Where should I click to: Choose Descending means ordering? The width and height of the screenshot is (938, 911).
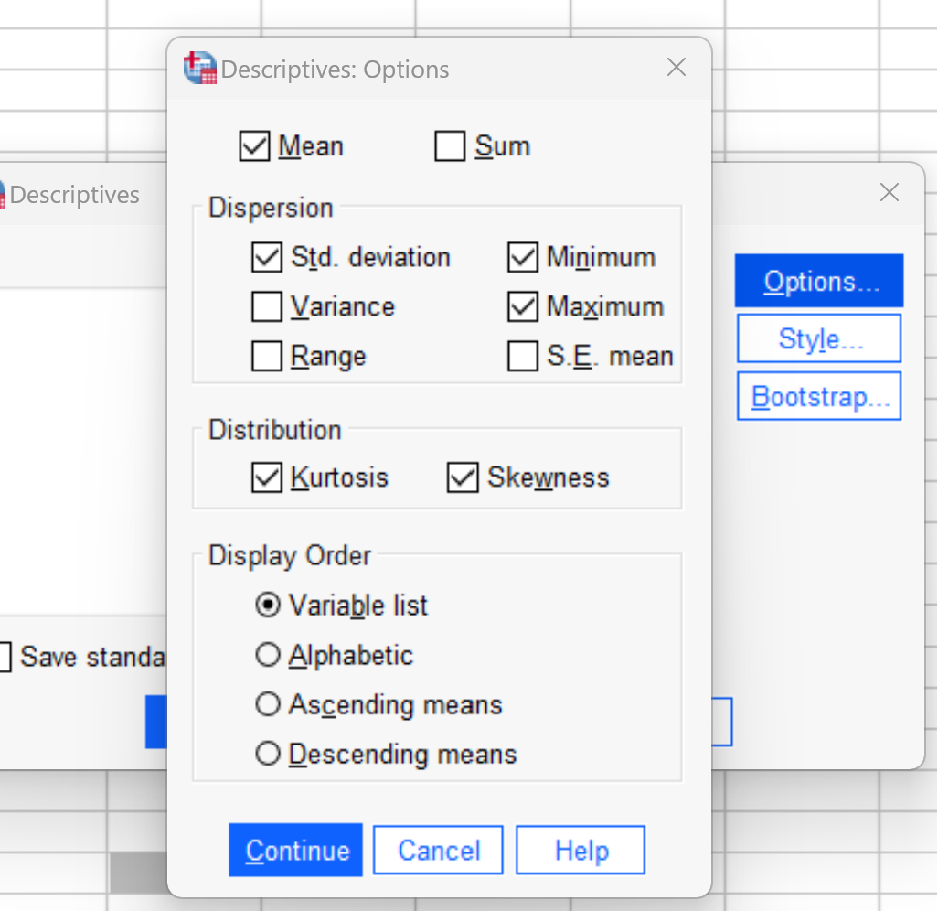tap(269, 754)
